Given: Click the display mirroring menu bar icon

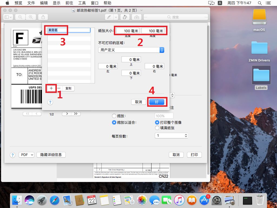Looking at the screenshot, I should 211,3.
